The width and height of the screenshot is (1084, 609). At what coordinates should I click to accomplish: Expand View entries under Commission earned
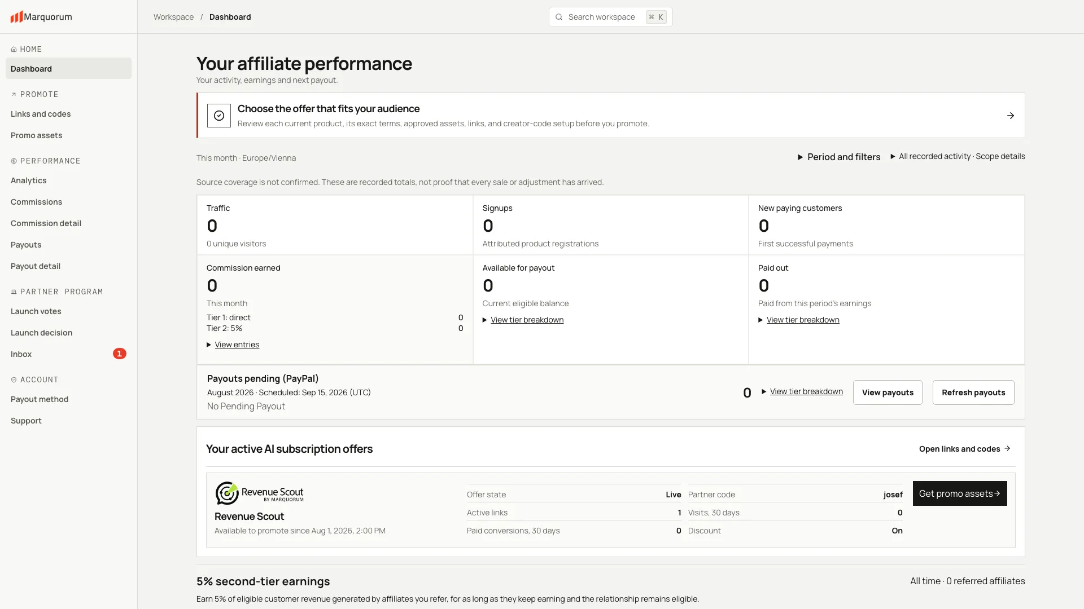233,345
